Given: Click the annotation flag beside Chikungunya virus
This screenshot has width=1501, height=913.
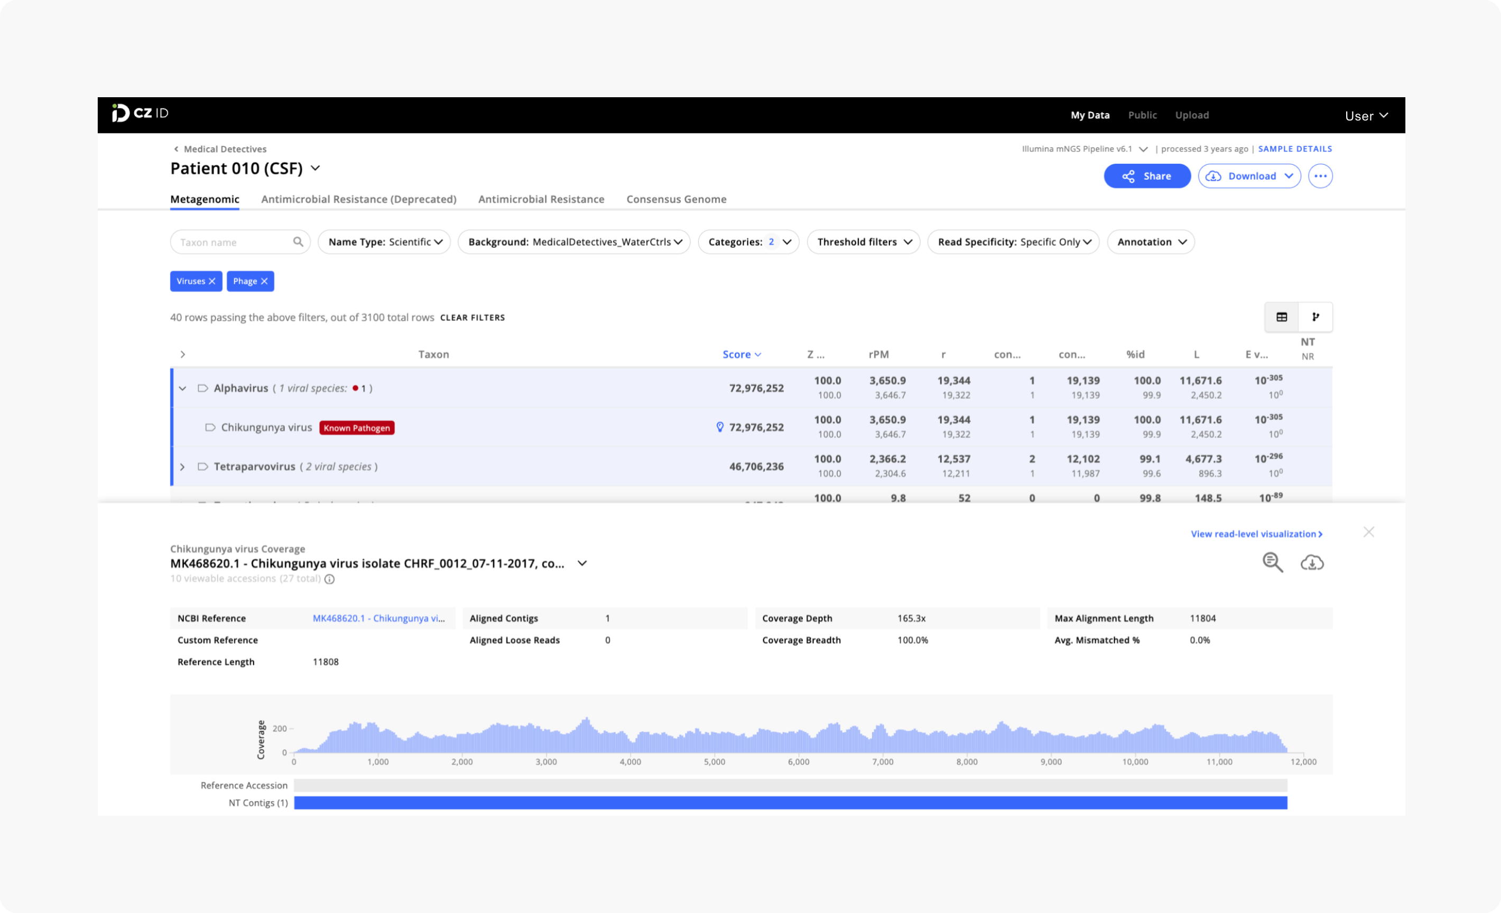Looking at the screenshot, I should (210, 427).
